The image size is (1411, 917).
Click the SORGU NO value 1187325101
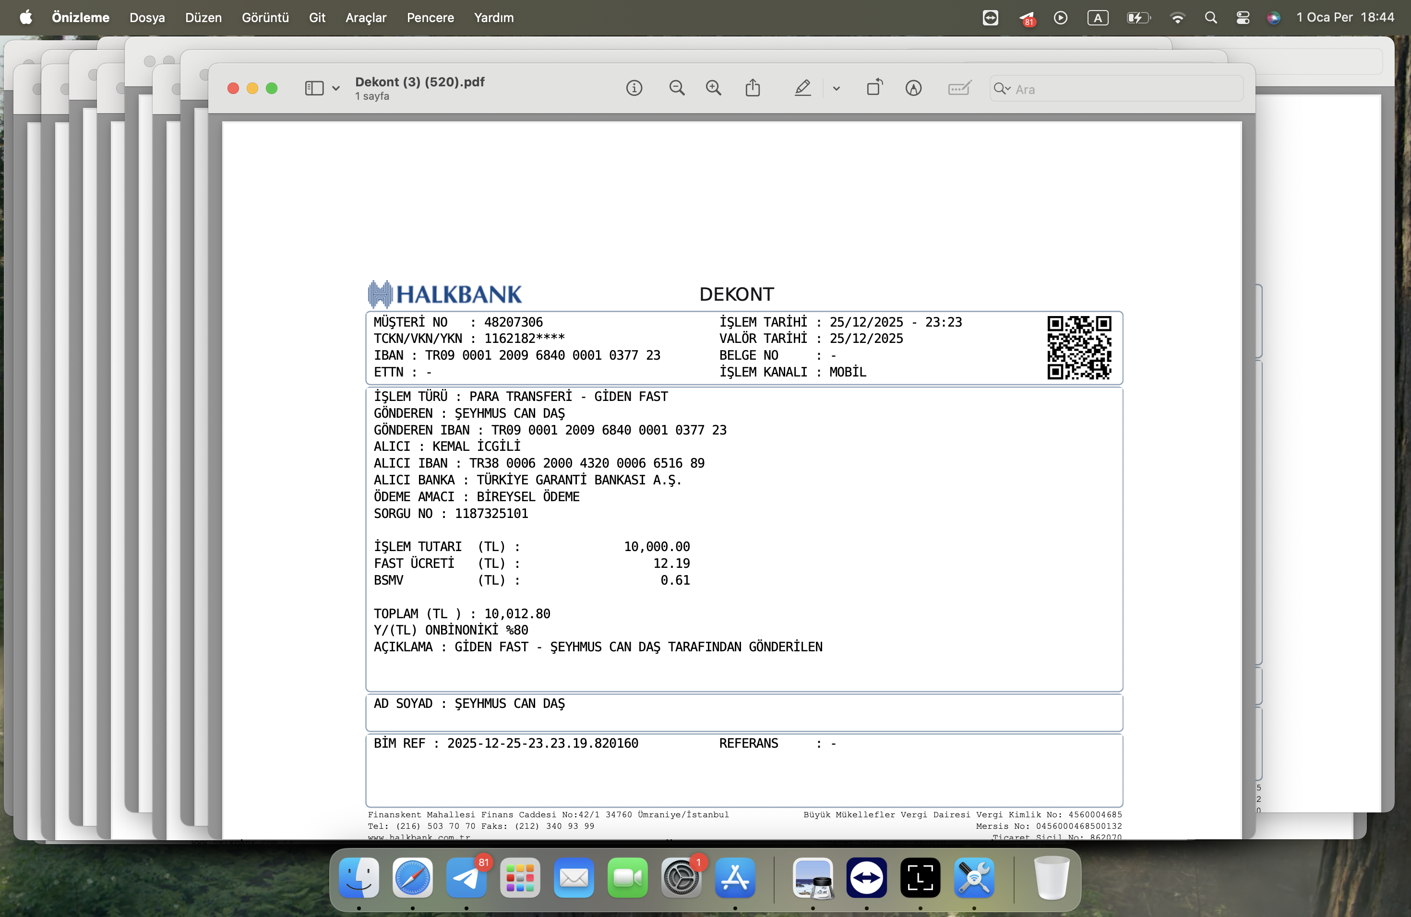coord(491,514)
